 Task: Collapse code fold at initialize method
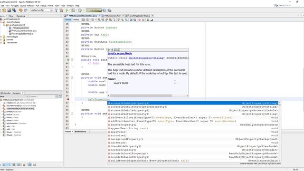pos(72,60)
